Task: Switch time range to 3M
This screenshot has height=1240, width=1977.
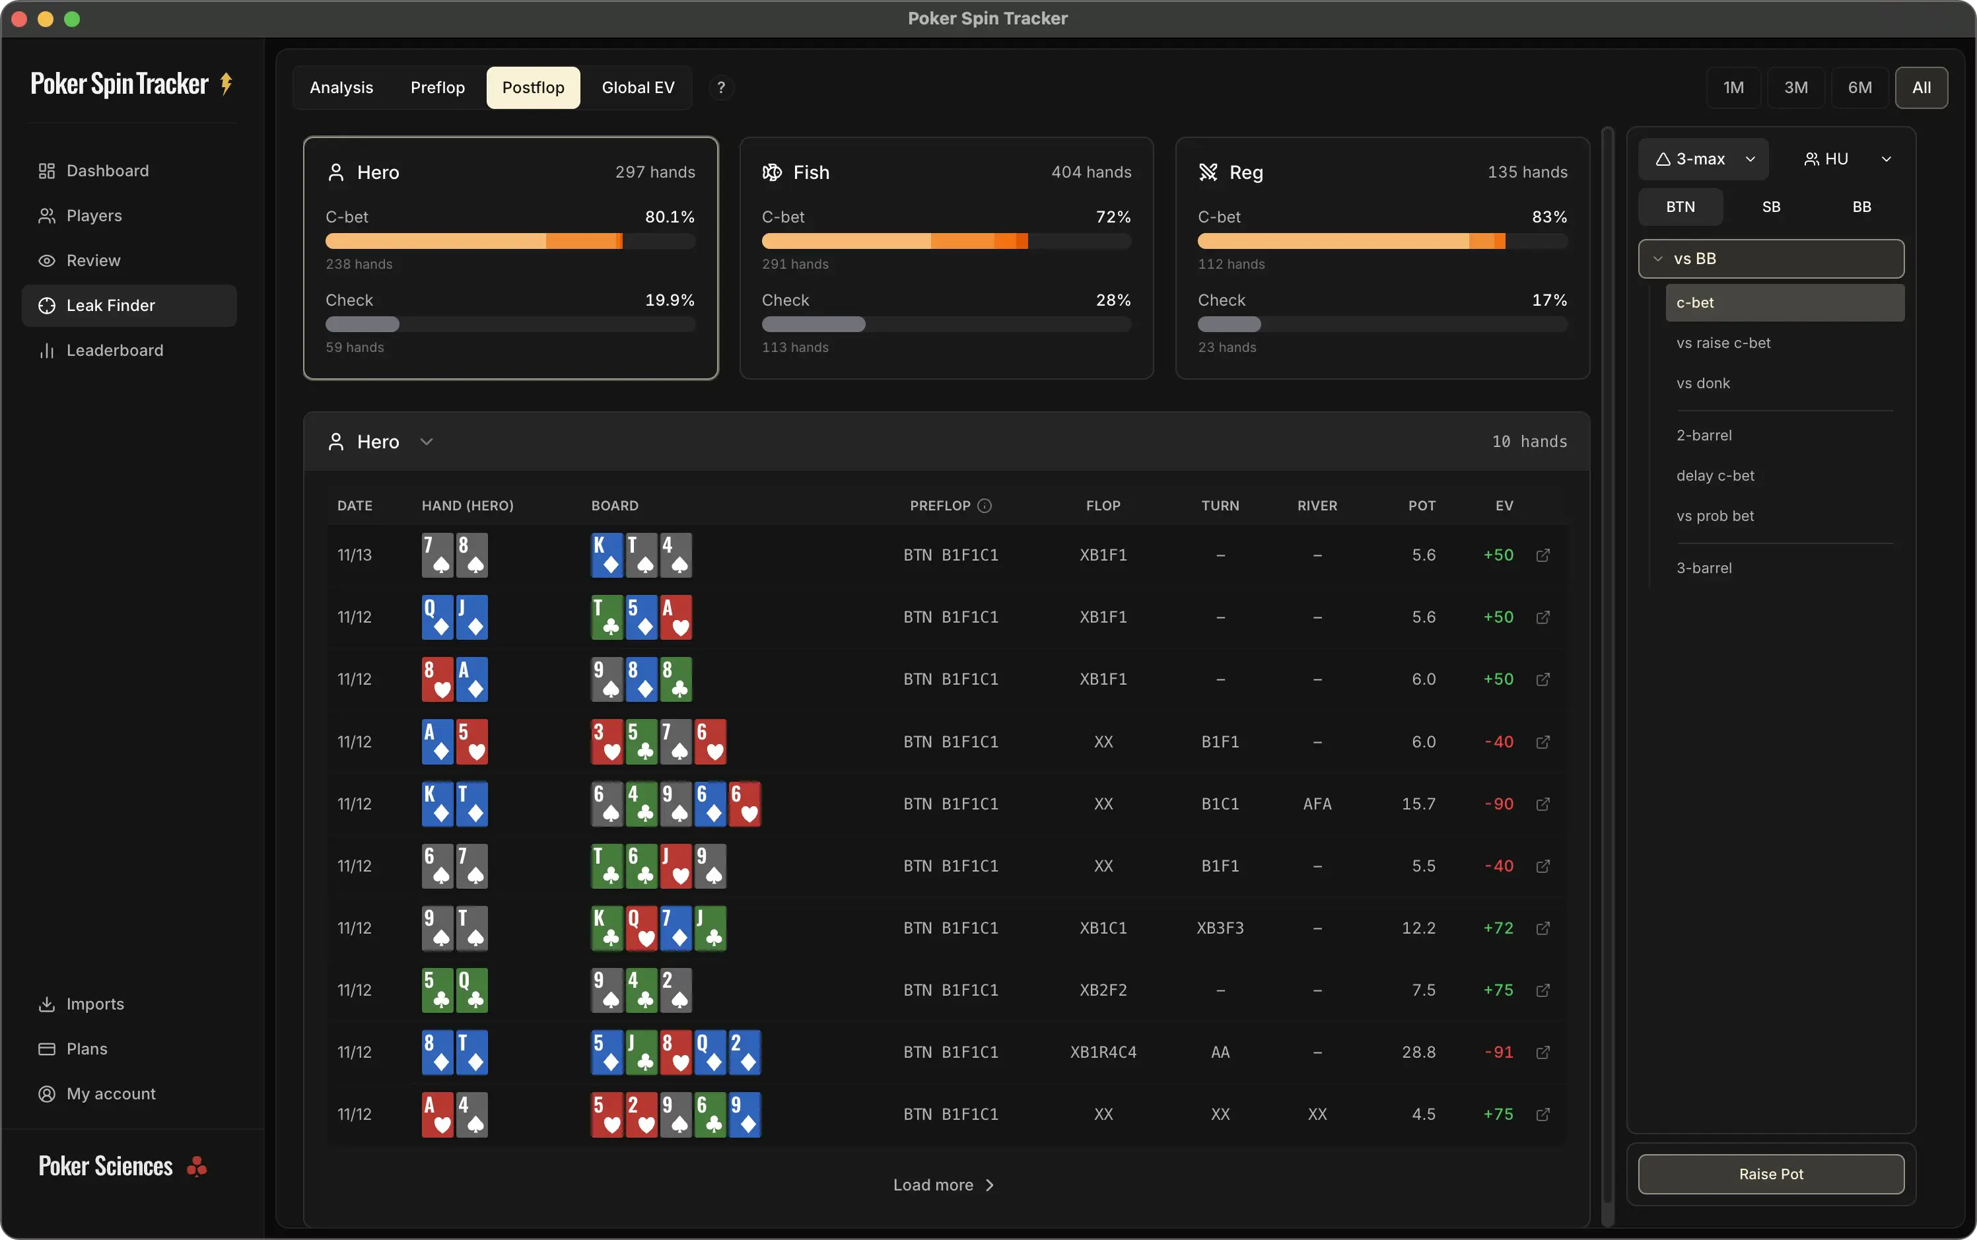Action: point(1796,88)
